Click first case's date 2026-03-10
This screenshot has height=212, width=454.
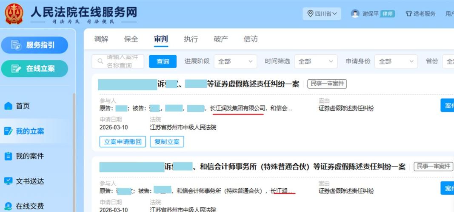pyautogui.click(x=114, y=127)
